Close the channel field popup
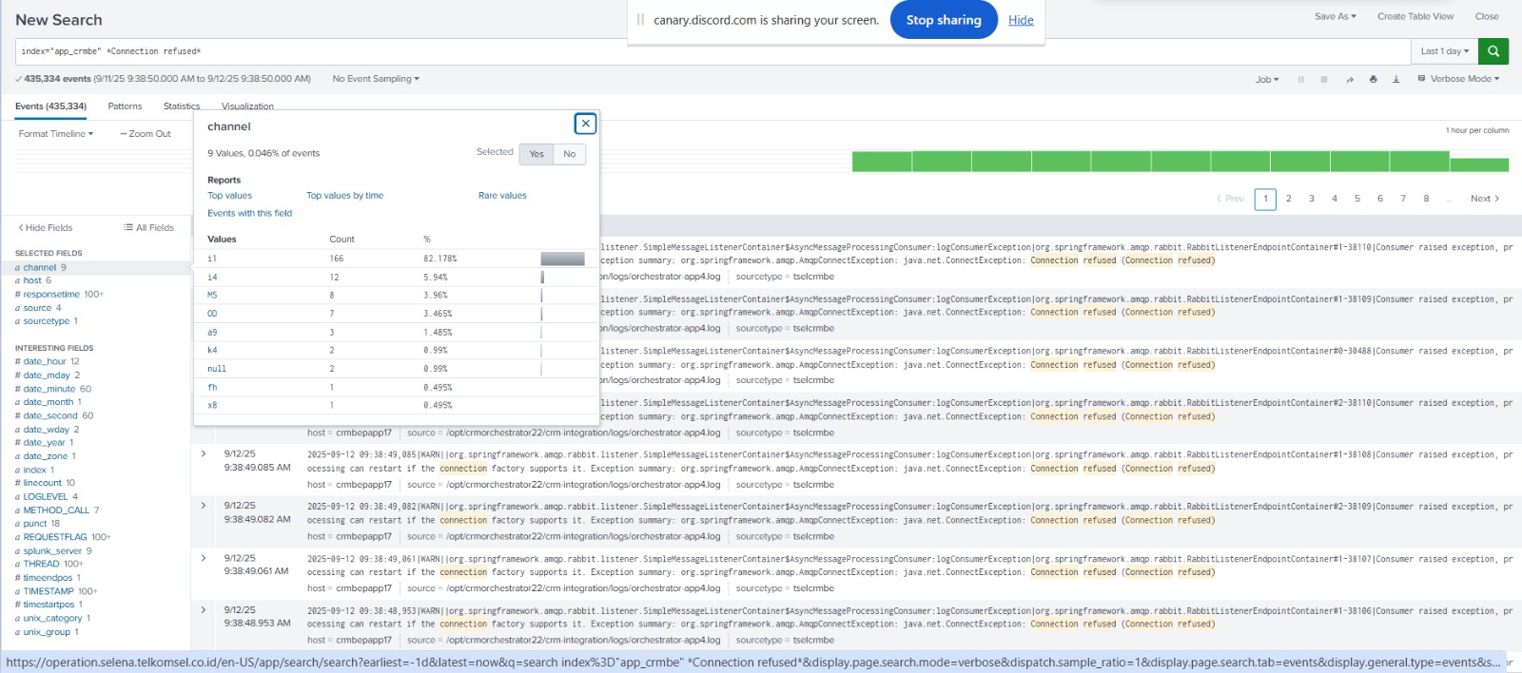The image size is (1522, 673). tap(586, 124)
